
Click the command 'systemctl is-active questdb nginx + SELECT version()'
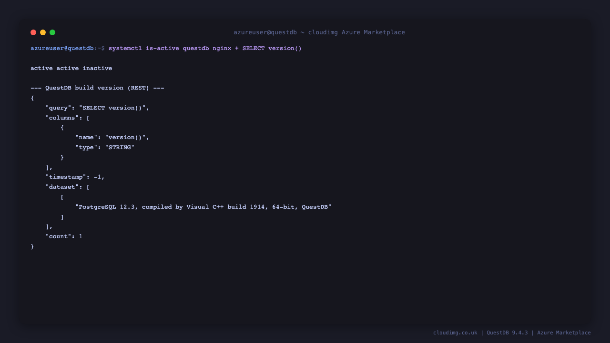(x=205, y=48)
